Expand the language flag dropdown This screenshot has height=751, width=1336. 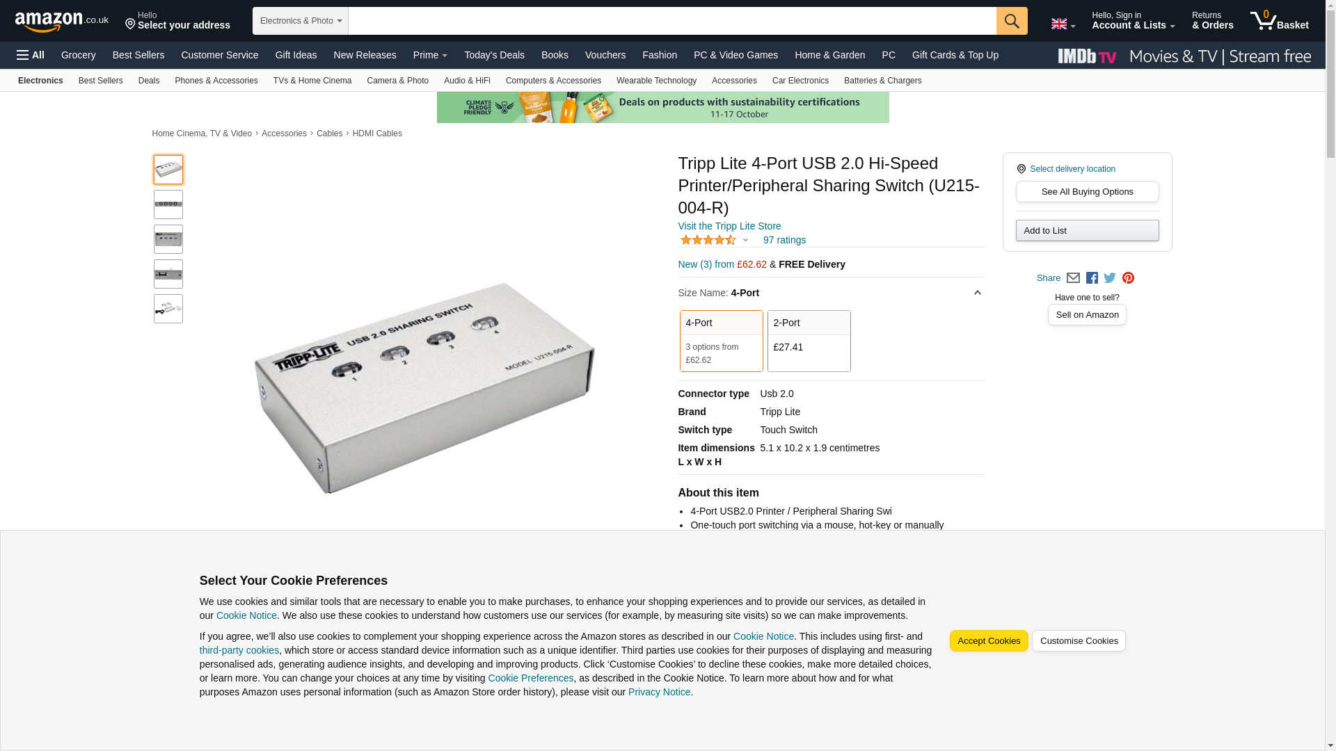pos(1063,24)
